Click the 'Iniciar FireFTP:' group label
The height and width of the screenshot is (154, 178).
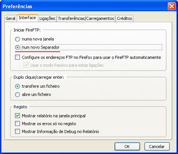[27, 30]
